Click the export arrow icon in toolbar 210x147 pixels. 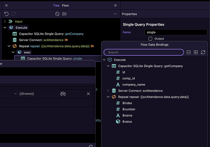[65, 14]
